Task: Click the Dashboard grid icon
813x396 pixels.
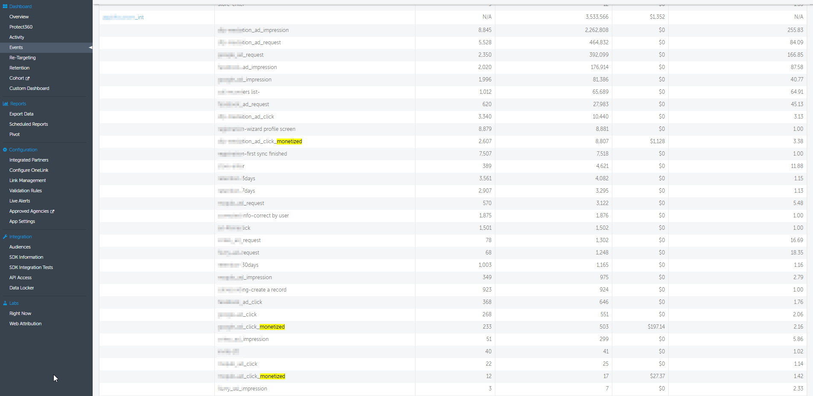Action: point(5,6)
